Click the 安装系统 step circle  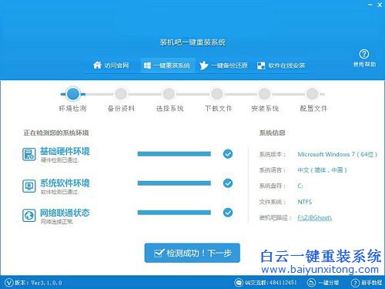(x=264, y=94)
